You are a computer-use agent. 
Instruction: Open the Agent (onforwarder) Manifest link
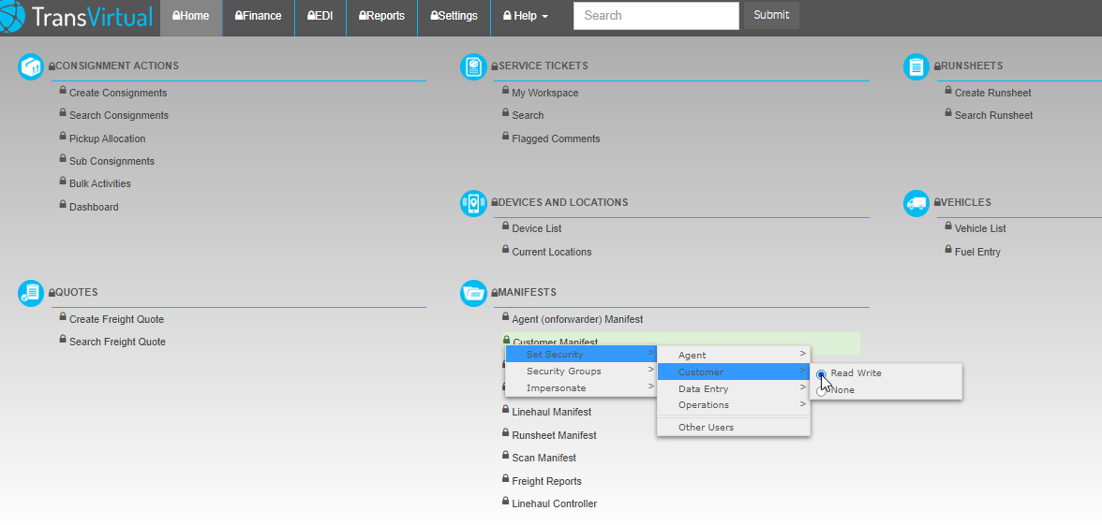click(x=577, y=319)
